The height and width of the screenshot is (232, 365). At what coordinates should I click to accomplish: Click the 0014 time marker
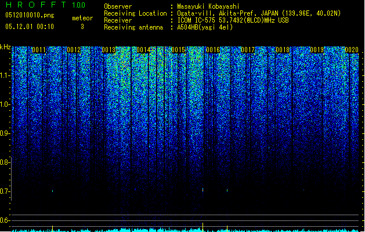pyautogui.click(x=143, y=50)
